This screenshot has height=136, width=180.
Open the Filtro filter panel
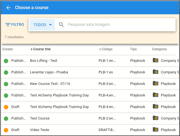(15, 25)
